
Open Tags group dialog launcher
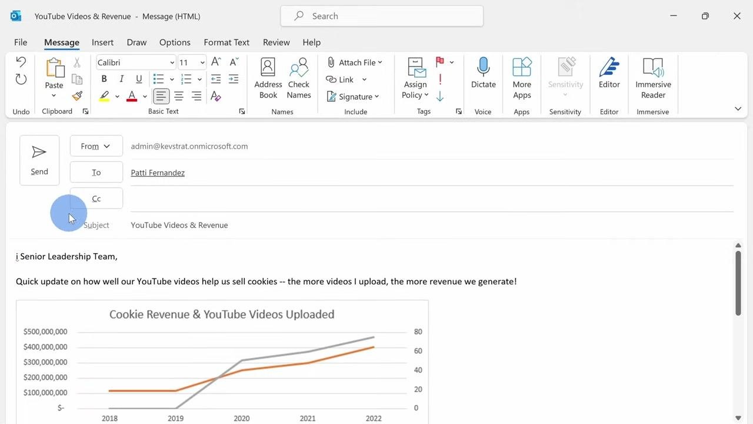coord(459,111)
